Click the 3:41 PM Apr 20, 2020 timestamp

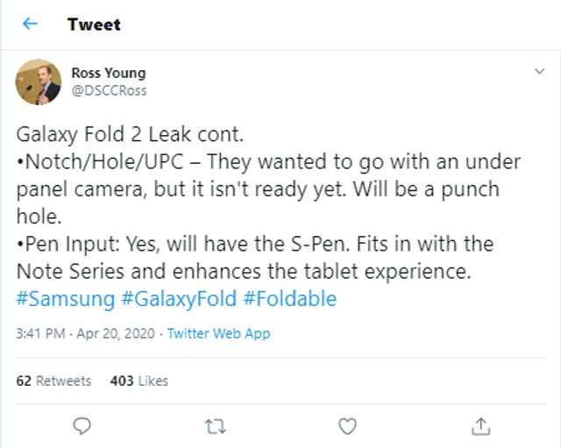pos(85,333)
